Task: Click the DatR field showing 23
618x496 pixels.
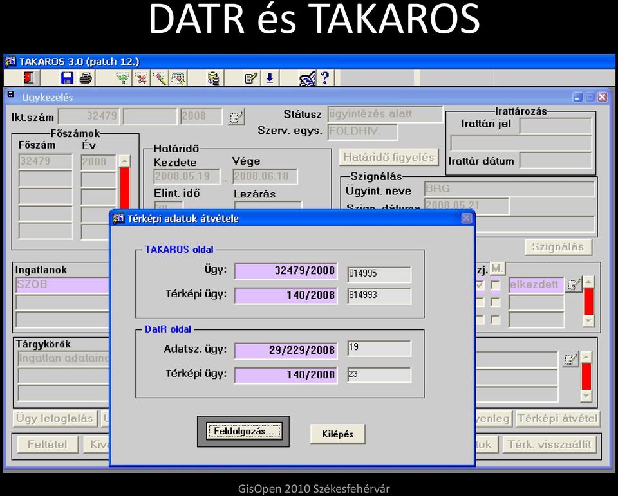Action: point(379,375)
